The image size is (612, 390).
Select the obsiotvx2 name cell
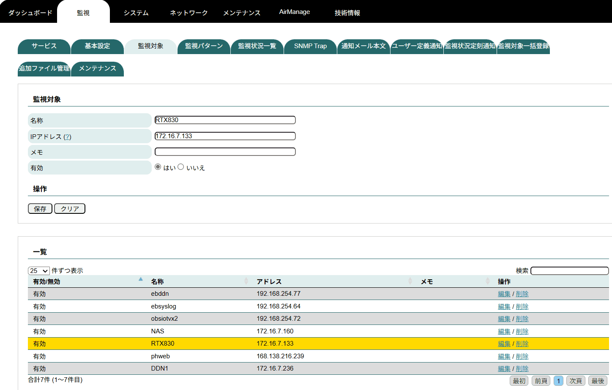click(164, 319)
